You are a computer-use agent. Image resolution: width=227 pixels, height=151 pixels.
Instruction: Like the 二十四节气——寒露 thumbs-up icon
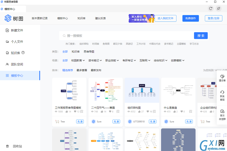102,111
